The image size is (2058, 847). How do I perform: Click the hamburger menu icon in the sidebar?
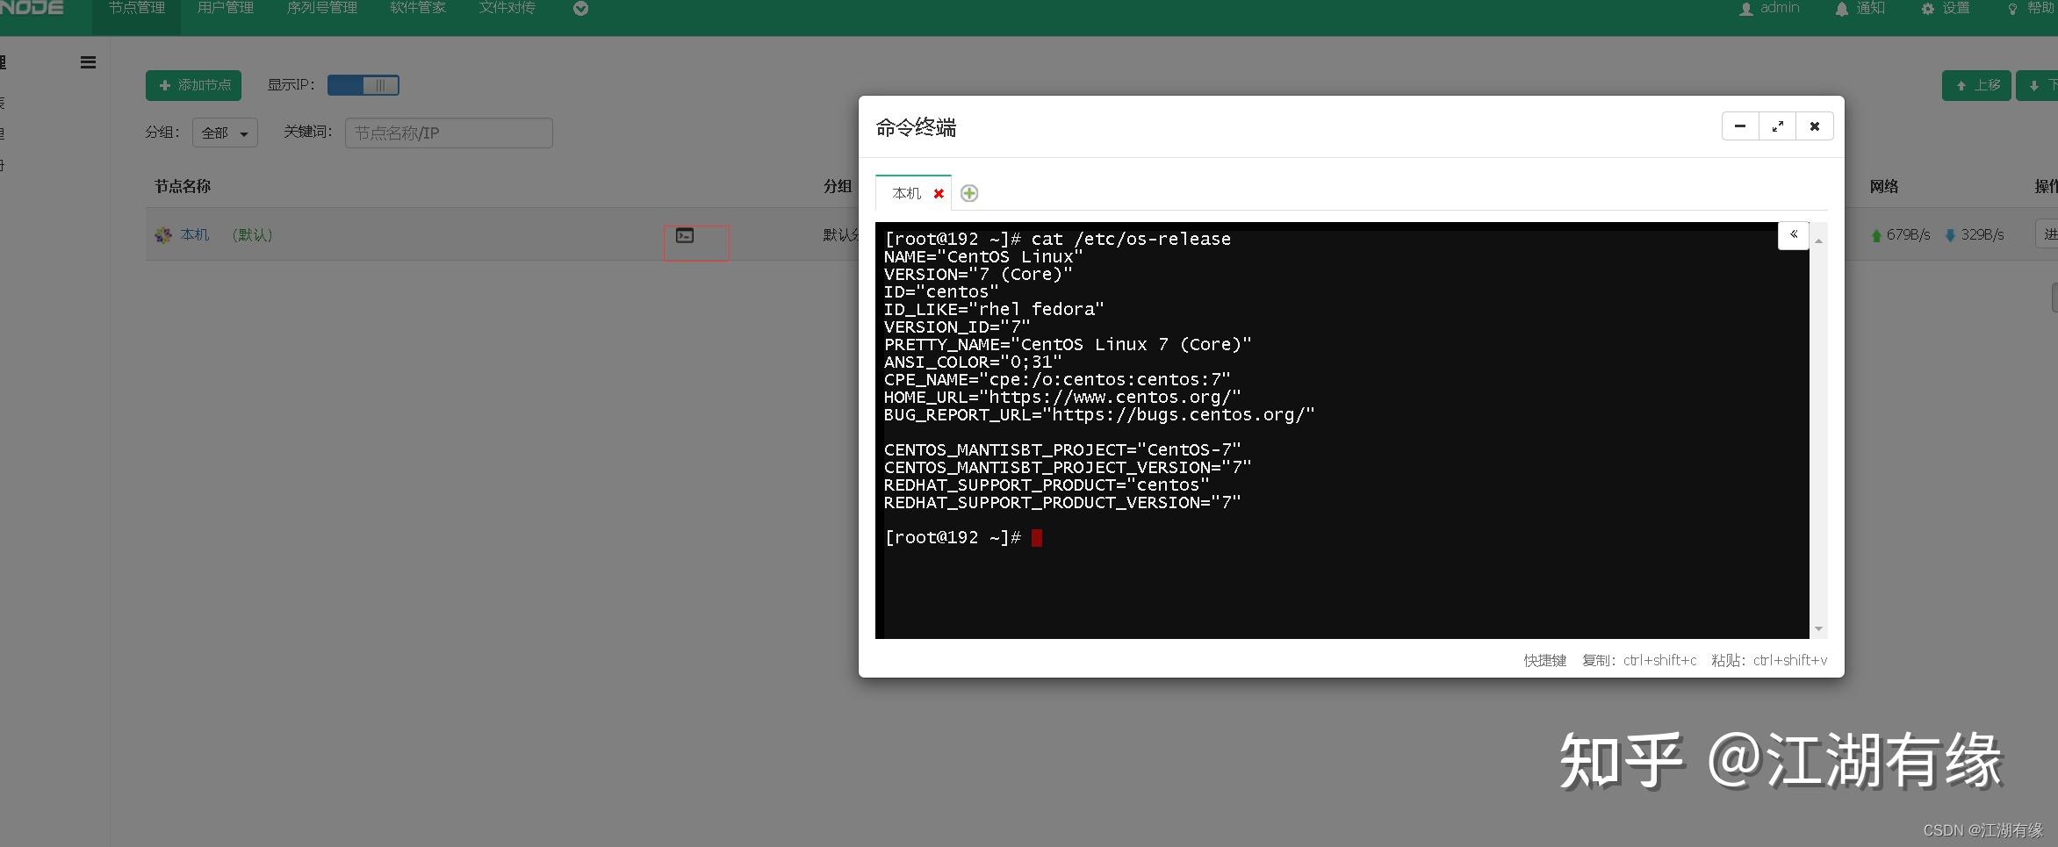click(x=87, y=62)
